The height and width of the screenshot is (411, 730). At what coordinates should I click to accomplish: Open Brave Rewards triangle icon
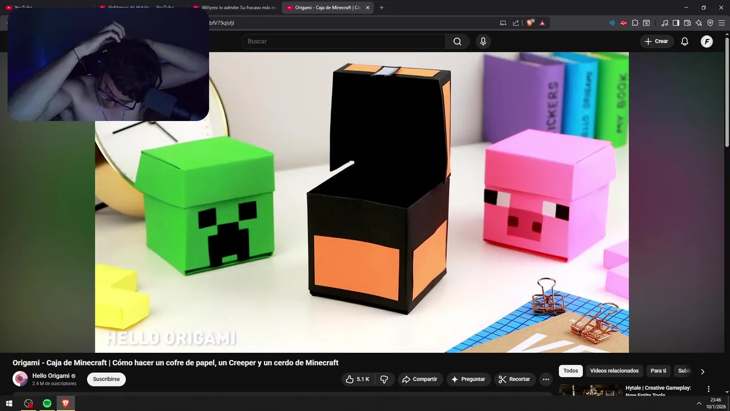click(542, 23)
